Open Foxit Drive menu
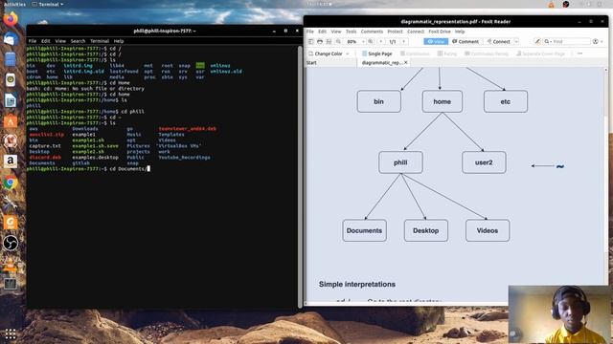The image size is (613, 344). 440,32
